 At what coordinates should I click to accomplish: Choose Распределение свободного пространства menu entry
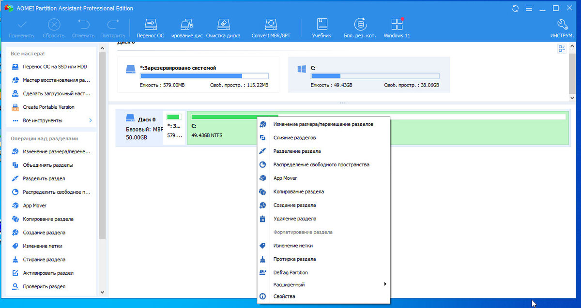point(323,165)
